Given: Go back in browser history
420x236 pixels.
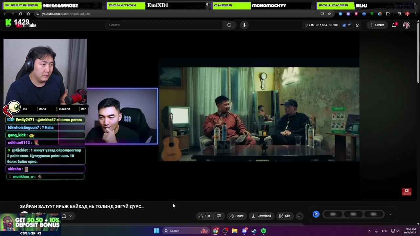Looking at the screenshot, I should pyautogui.click(x=5, y=14).
